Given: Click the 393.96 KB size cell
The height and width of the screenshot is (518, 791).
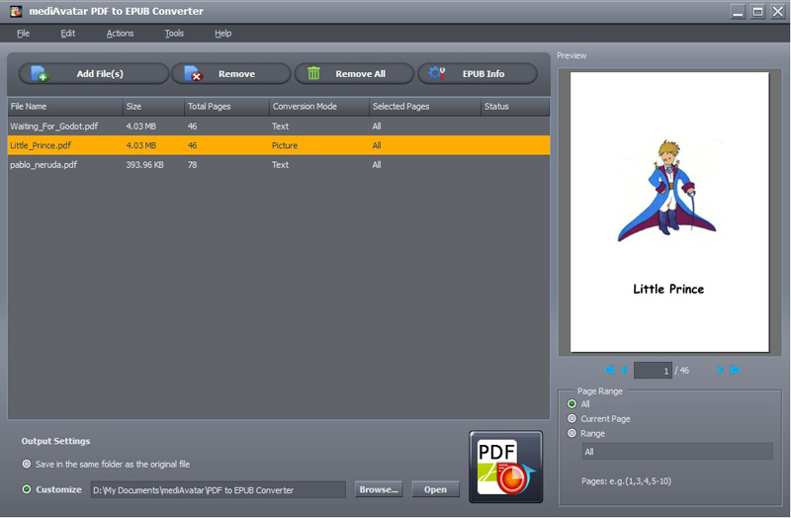Looking at the screenshot, I should pos(144,164).
